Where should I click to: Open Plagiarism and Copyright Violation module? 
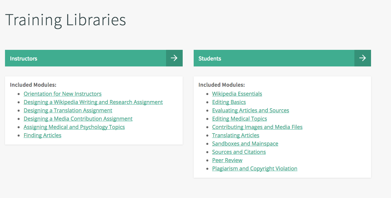pyautogui.click(x=255, y=168)
